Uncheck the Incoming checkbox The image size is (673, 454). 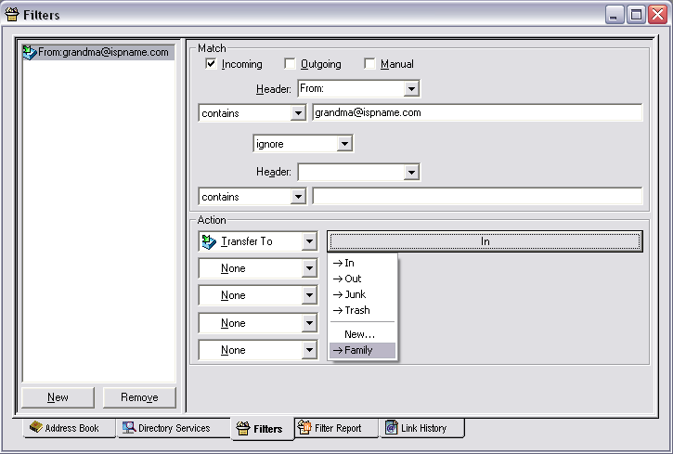(212, 64)
